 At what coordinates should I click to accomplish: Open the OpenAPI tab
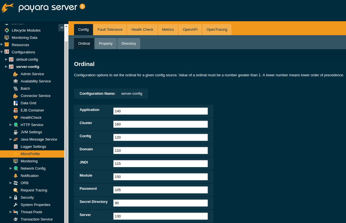click(190, 30)
